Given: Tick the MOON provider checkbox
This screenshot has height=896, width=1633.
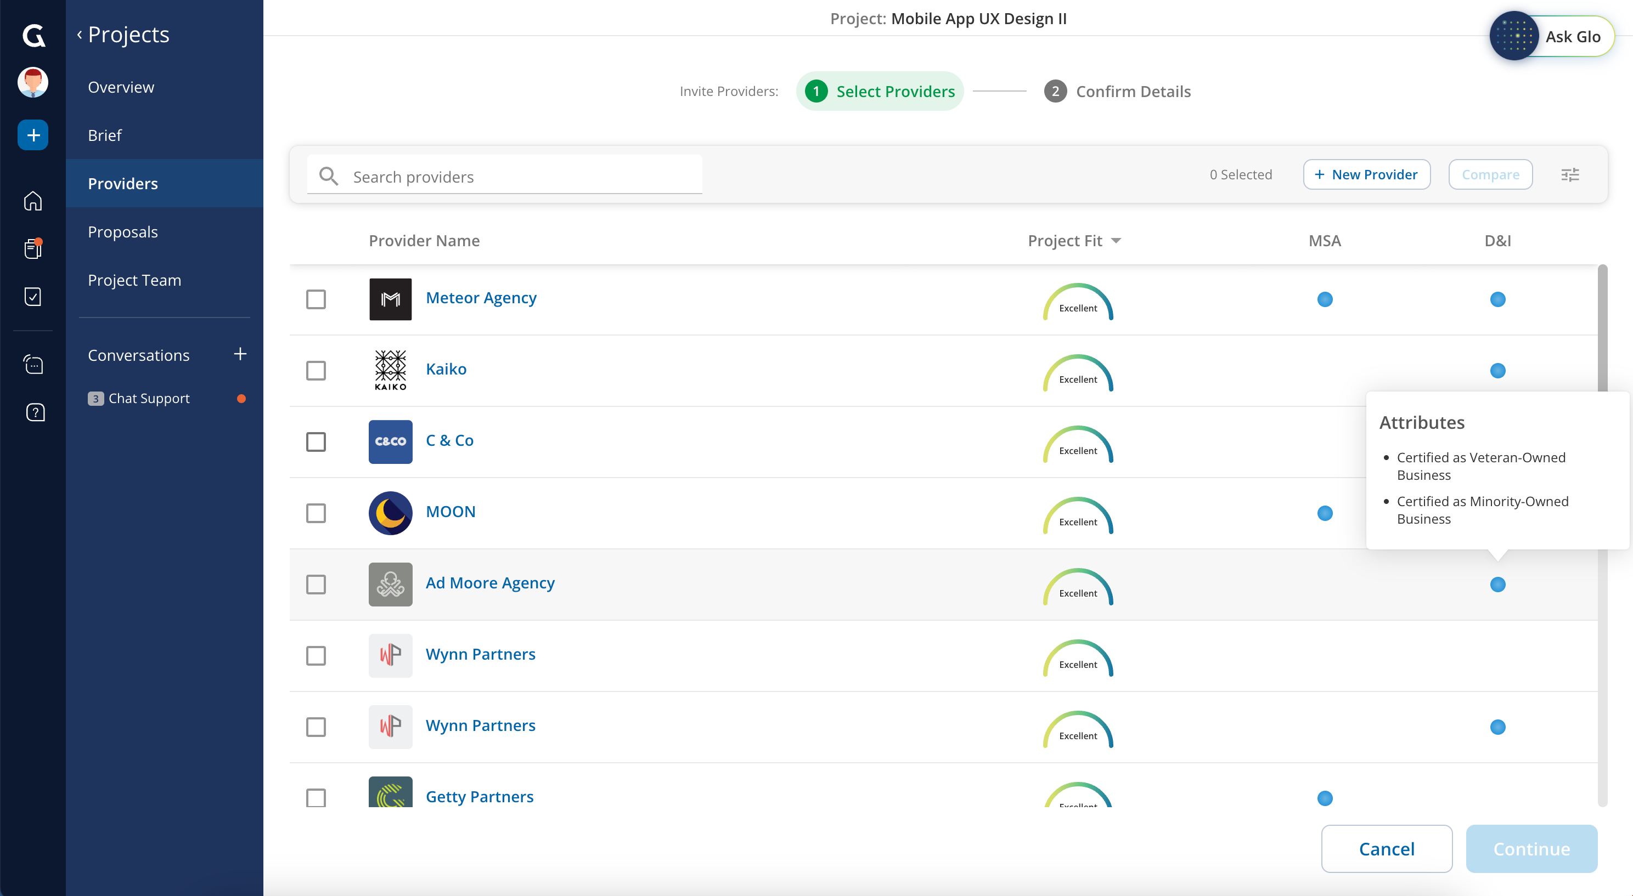Looking at the screenshot, I should point(316,513).
